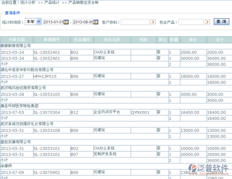Click document number HFH13P015

point(45,76)
